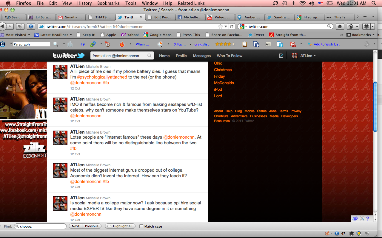Click the page vertical scrollbar thumb
382x238 pixels.
click(x=375, y=107)
